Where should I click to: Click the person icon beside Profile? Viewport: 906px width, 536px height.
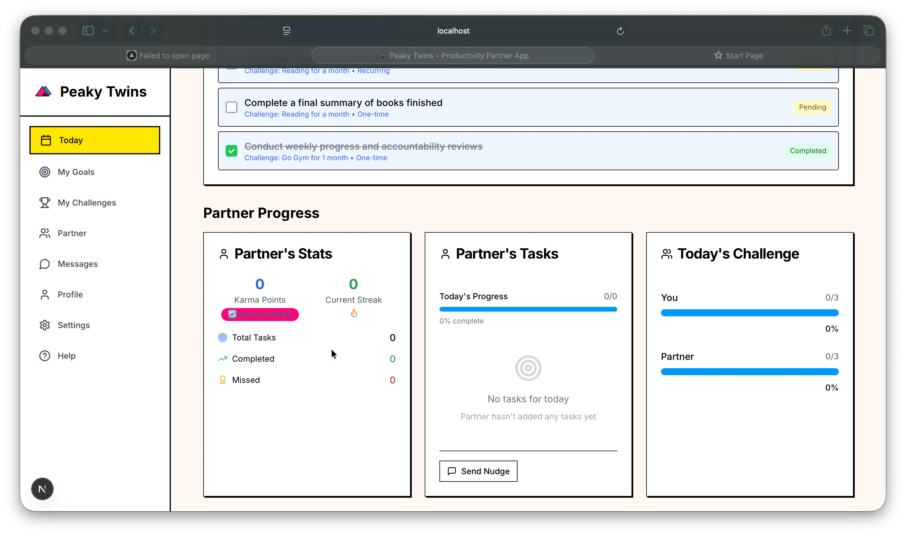coord(45,295)
